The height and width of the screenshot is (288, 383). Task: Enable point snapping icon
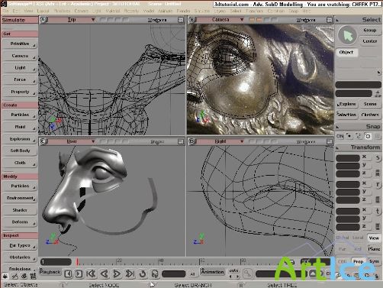349,136
